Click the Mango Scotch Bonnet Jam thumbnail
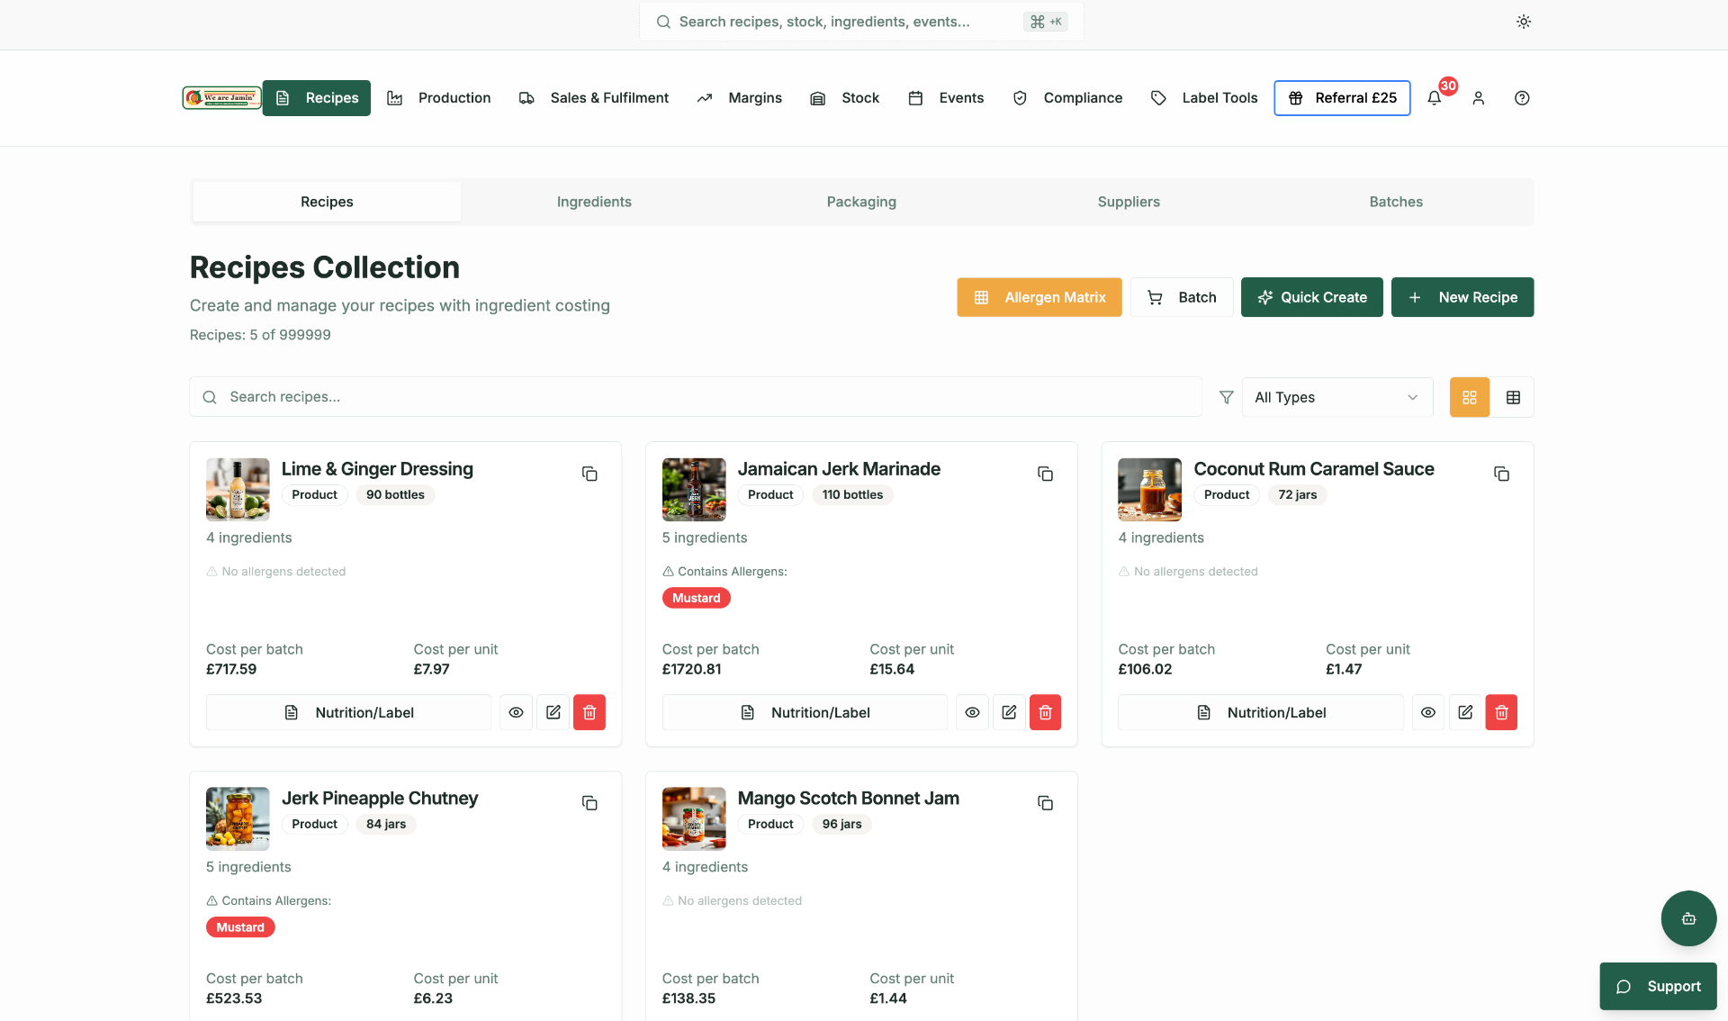The width and height of the screenshot is (1728, 1021). (694, 819)
